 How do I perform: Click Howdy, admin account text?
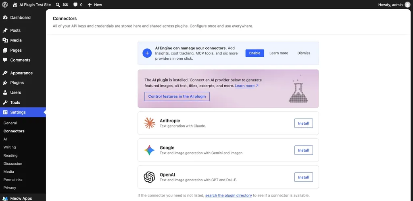click(390, 5)
